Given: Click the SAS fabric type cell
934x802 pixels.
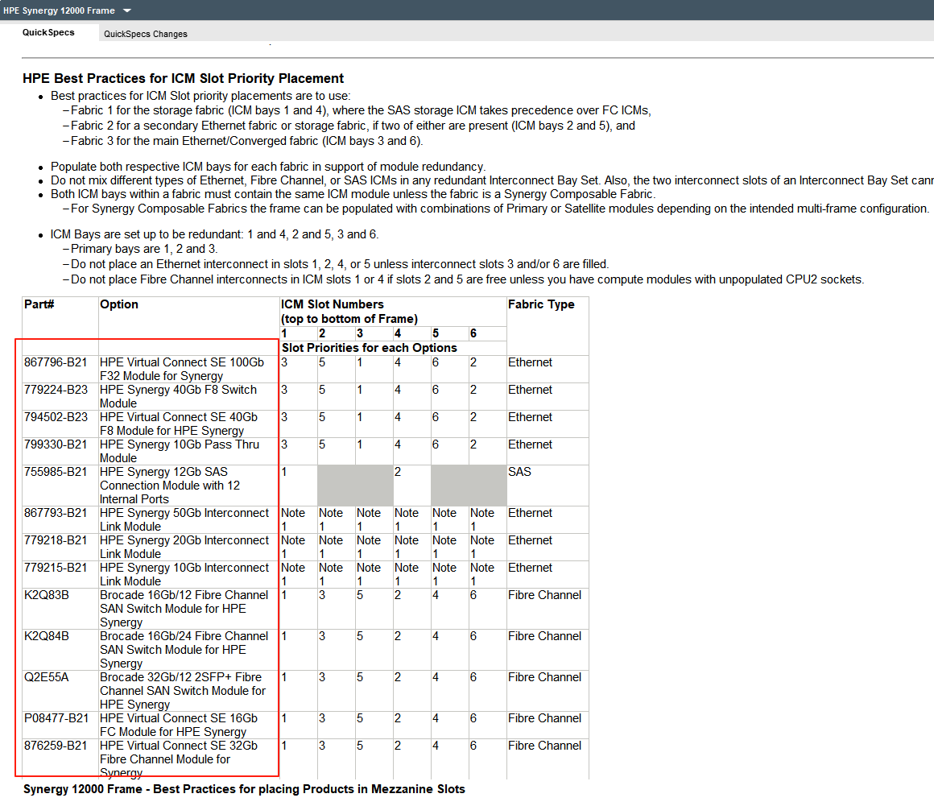Looking at the screenshot, I should click(519, 472).
